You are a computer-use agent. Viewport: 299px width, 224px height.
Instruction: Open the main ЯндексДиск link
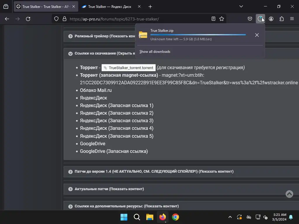tap(93, 98)
